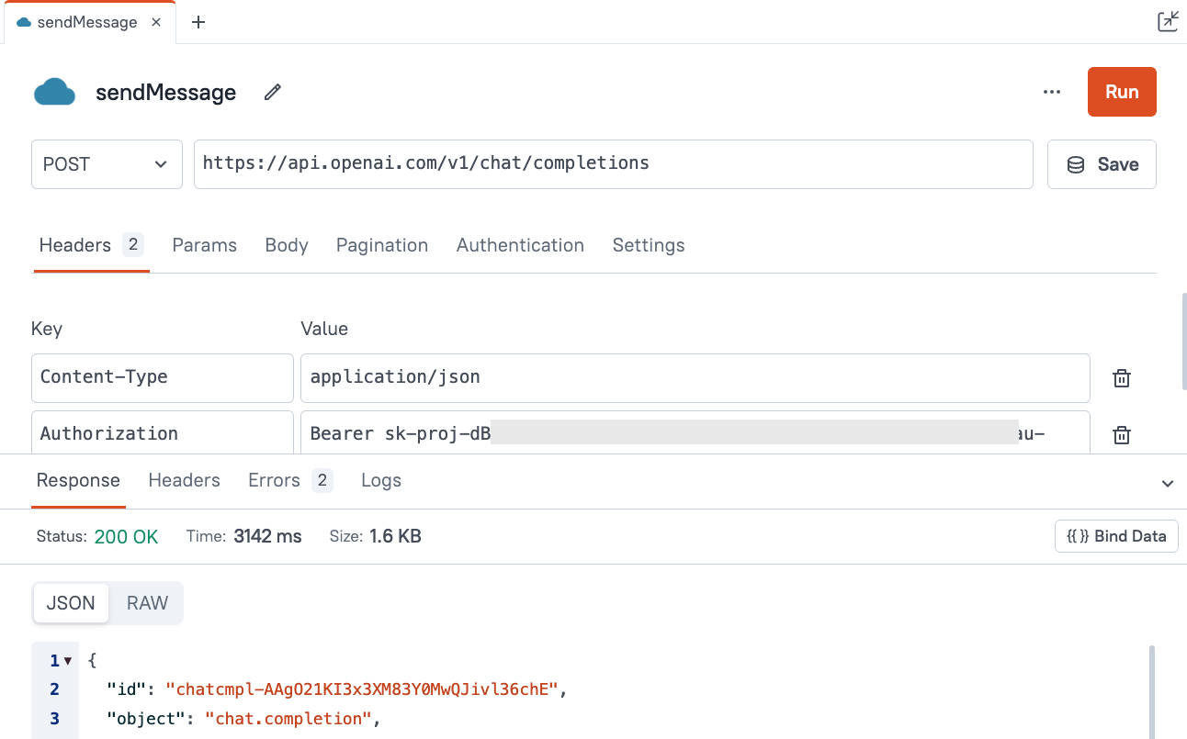Edit the sendMessage query name
1187x739 pixels.
[272, 92]
